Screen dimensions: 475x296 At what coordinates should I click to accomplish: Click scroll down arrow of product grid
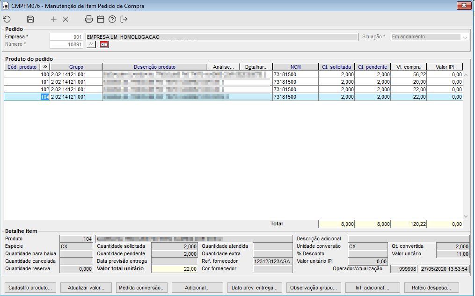pos(466,216)
